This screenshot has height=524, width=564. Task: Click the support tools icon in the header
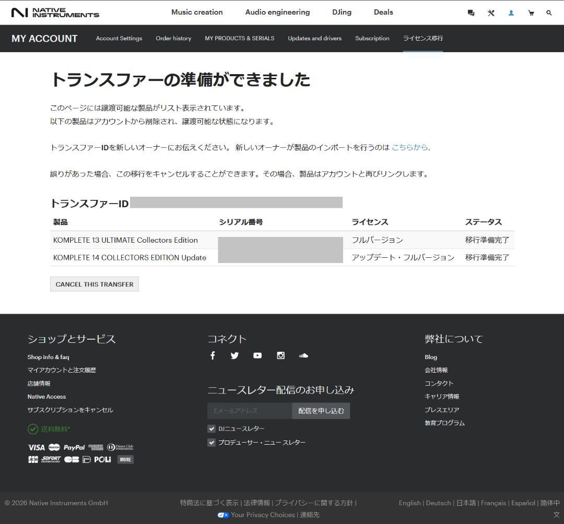click(491, 13)
